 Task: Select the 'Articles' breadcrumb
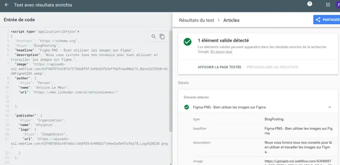click(x=231, y=20)
